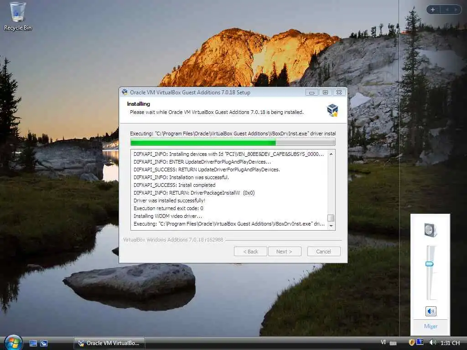Click the 'Installing' header title
Screen dimensions: 467x350
pos(139,104)
